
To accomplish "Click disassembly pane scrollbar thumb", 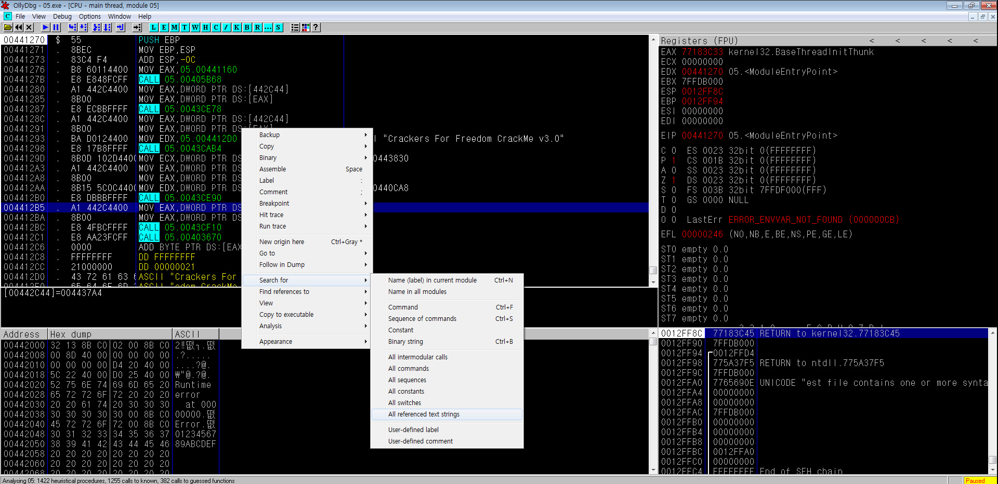I will 653,271.
